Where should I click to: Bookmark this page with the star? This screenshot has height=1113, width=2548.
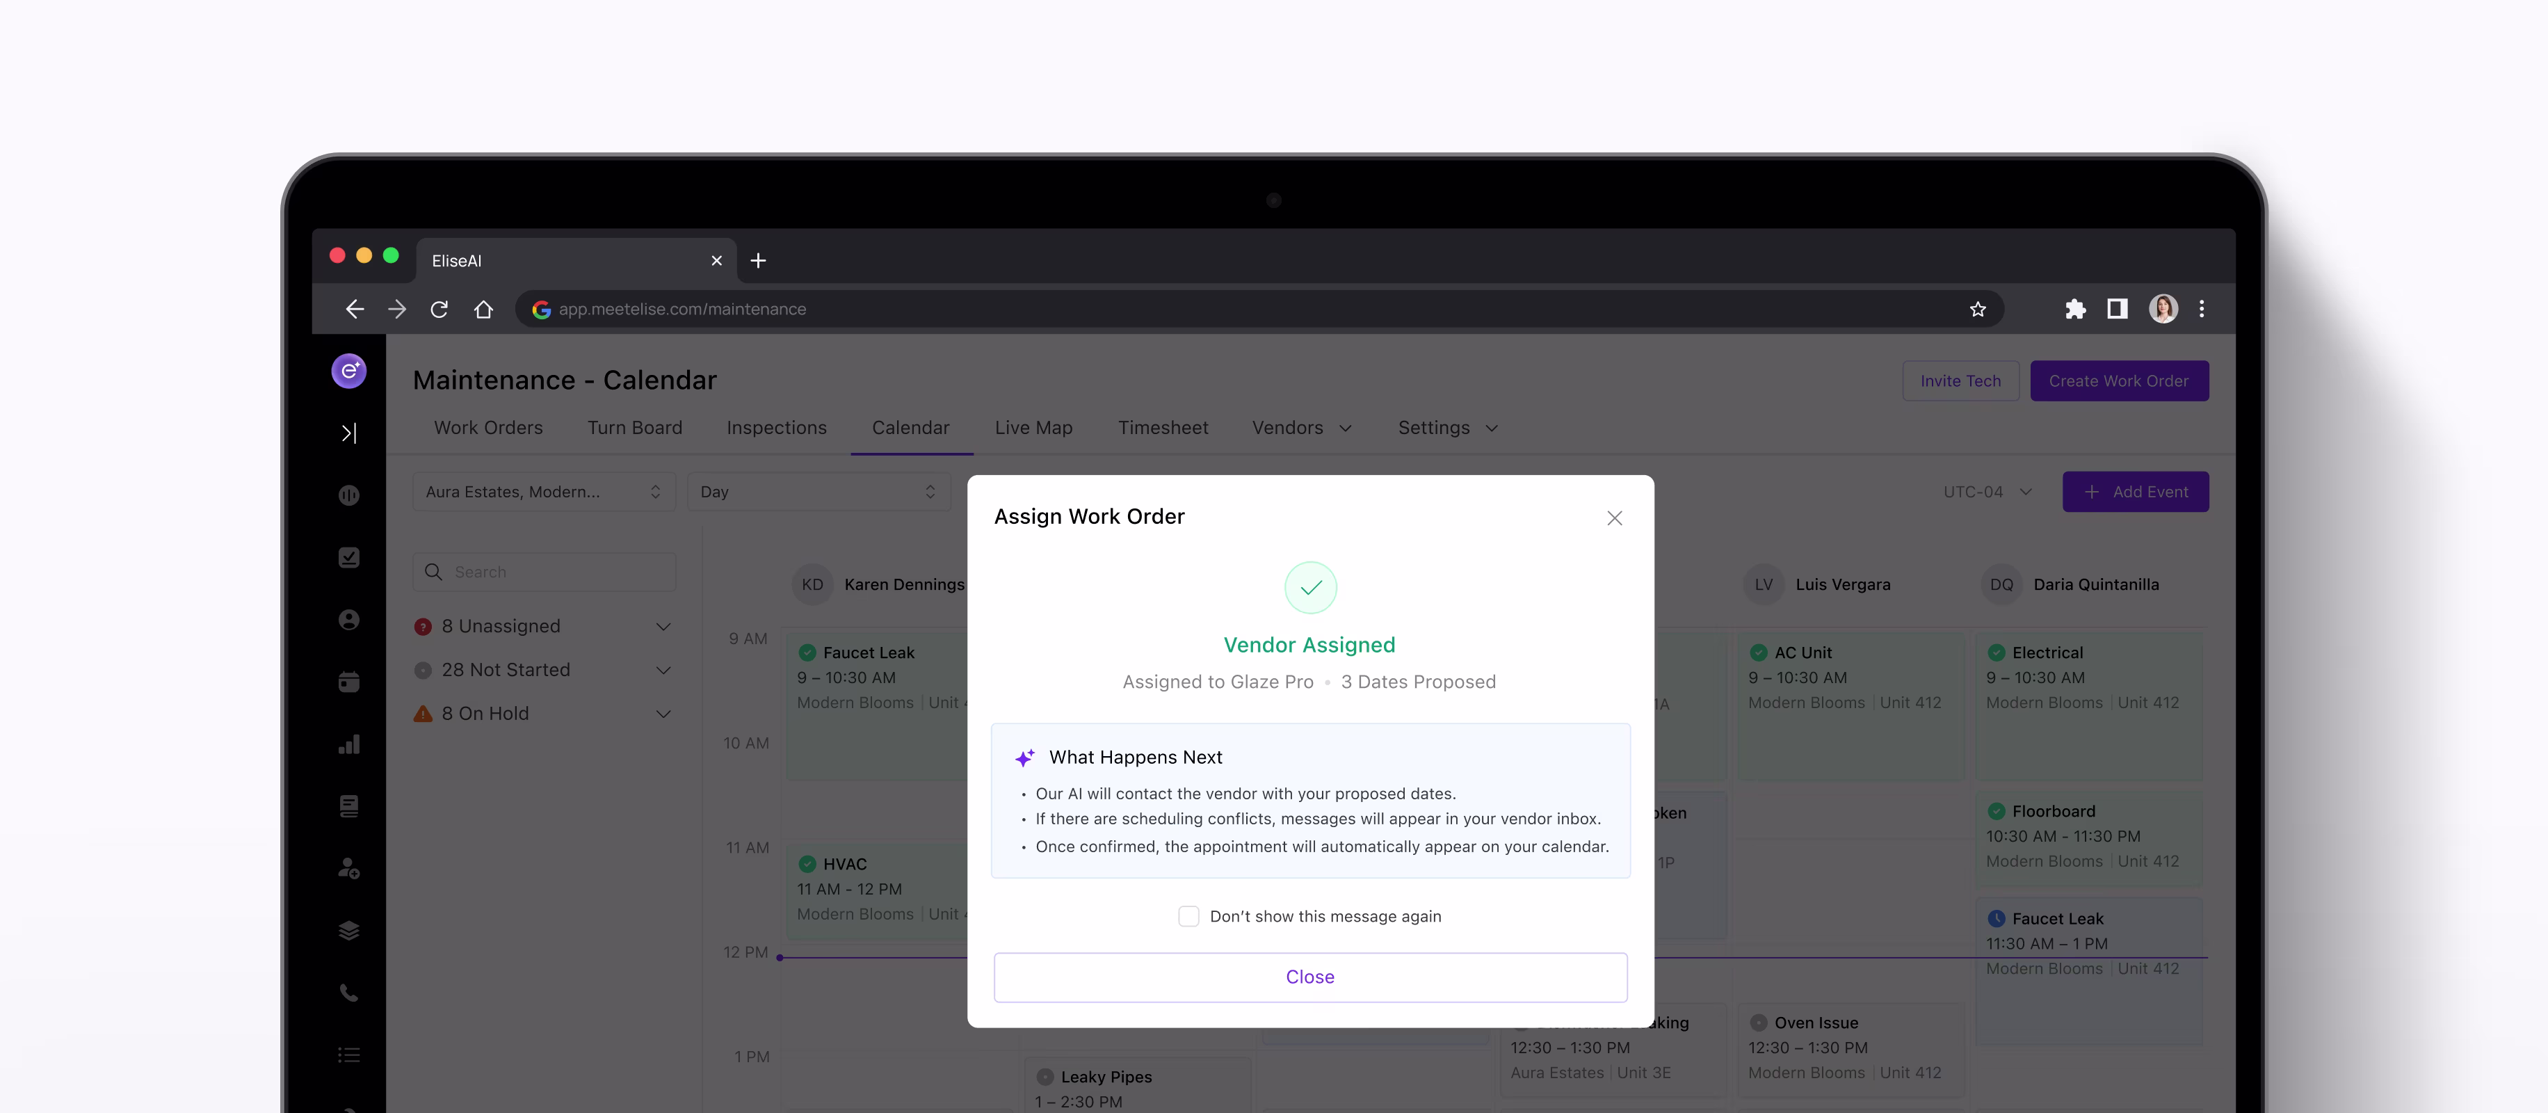(1977, 310)
